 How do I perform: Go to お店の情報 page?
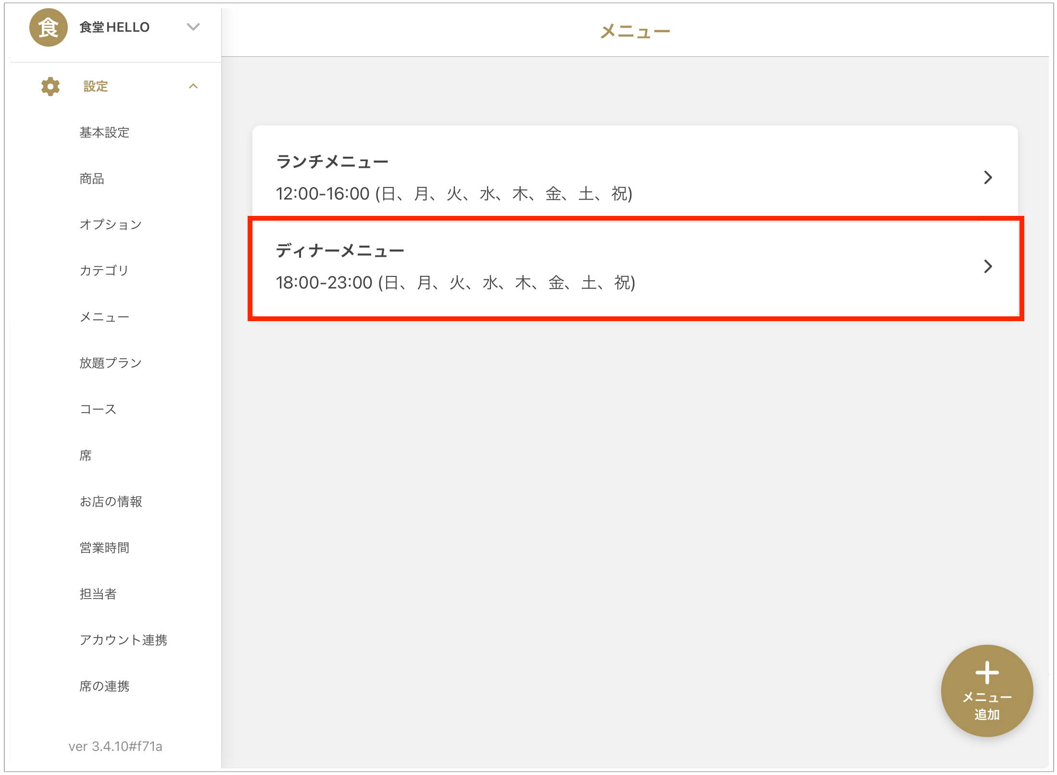(x=111, y=501)
